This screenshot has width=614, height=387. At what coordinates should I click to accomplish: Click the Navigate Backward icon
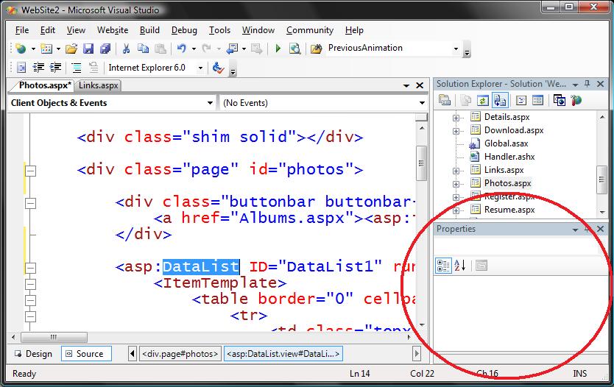point(233,49)
